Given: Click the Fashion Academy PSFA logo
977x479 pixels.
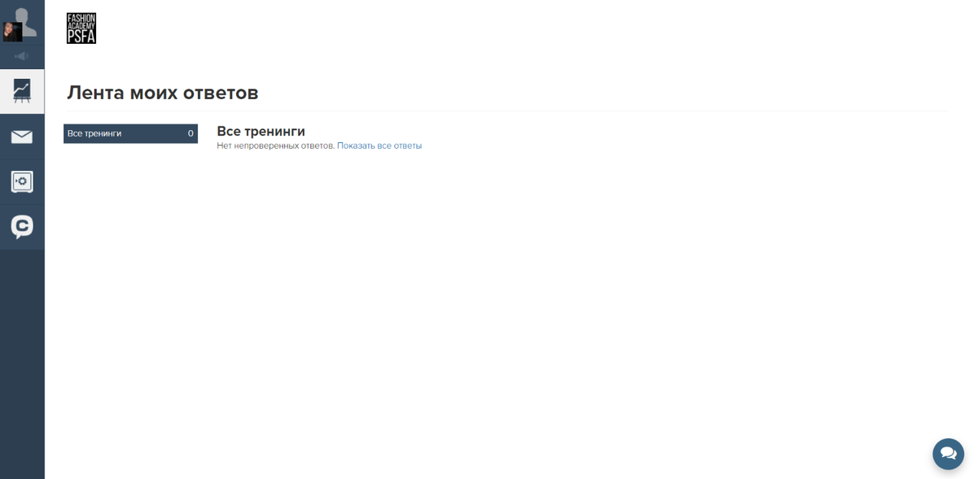Looking at the screenshot, I should pyautogui.click(x=81, y=28).
